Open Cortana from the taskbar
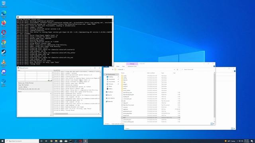This screenshot has height=143, width=255. coord(41,141)
